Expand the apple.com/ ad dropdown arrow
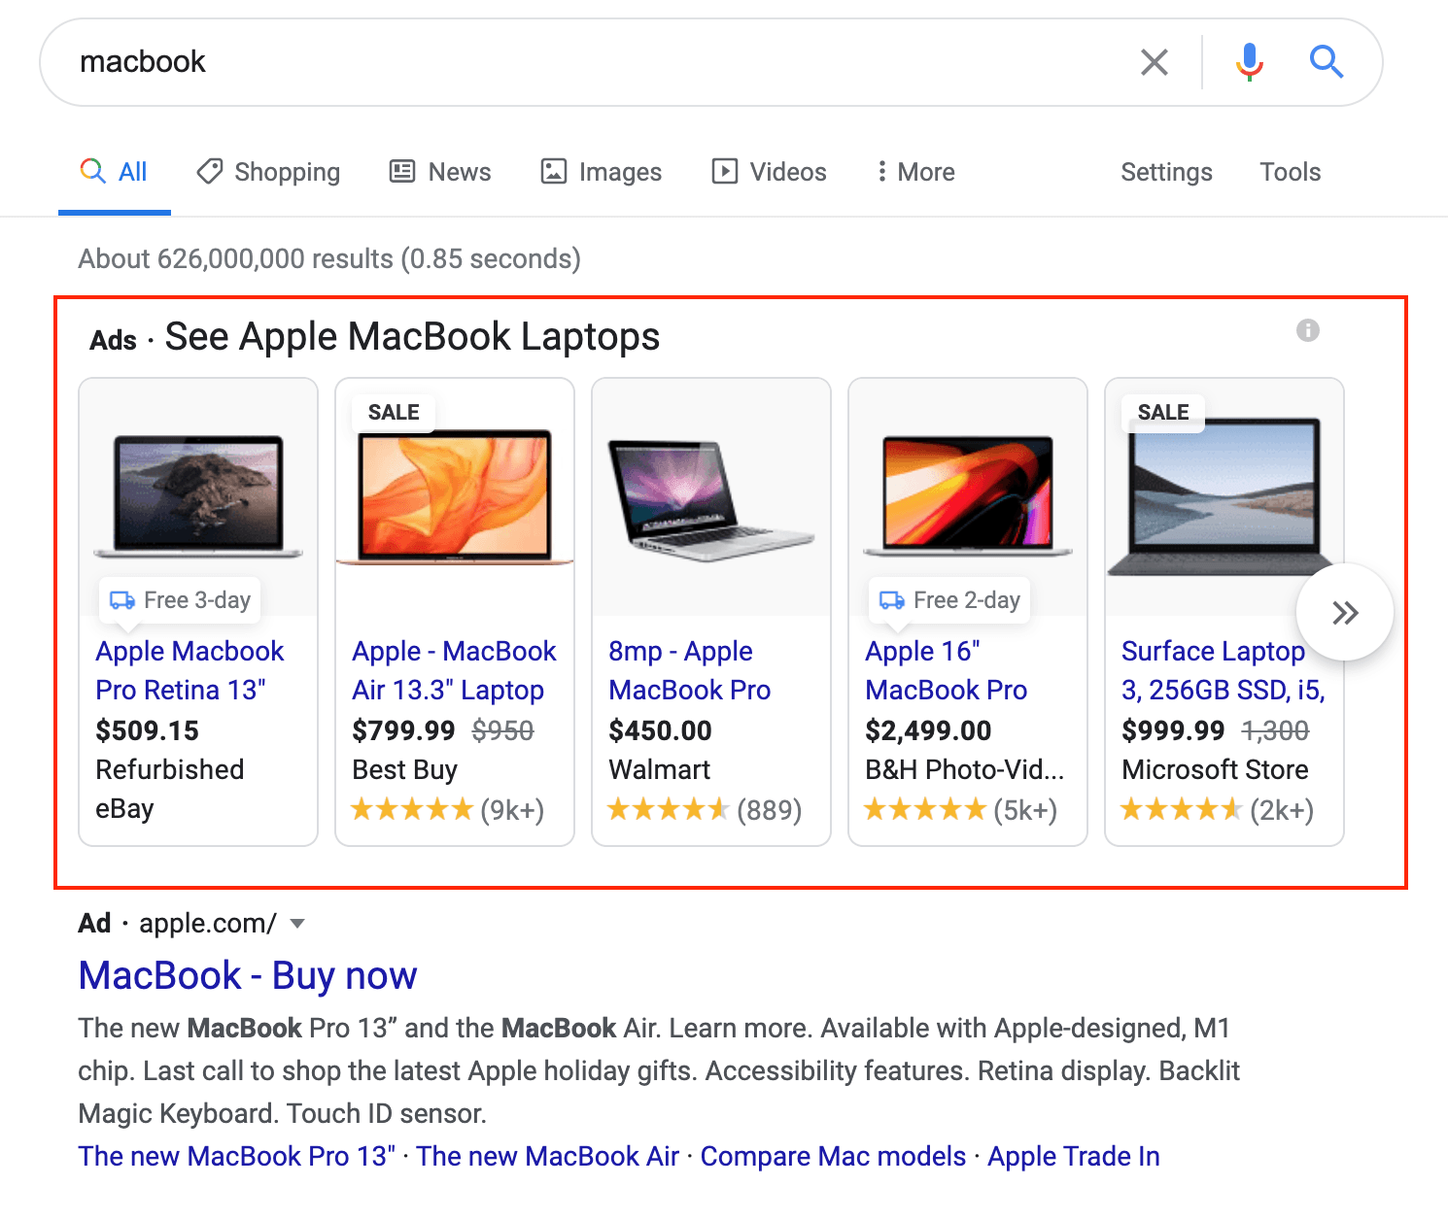Screen dimensions: 1448x1220 point(297,924)
